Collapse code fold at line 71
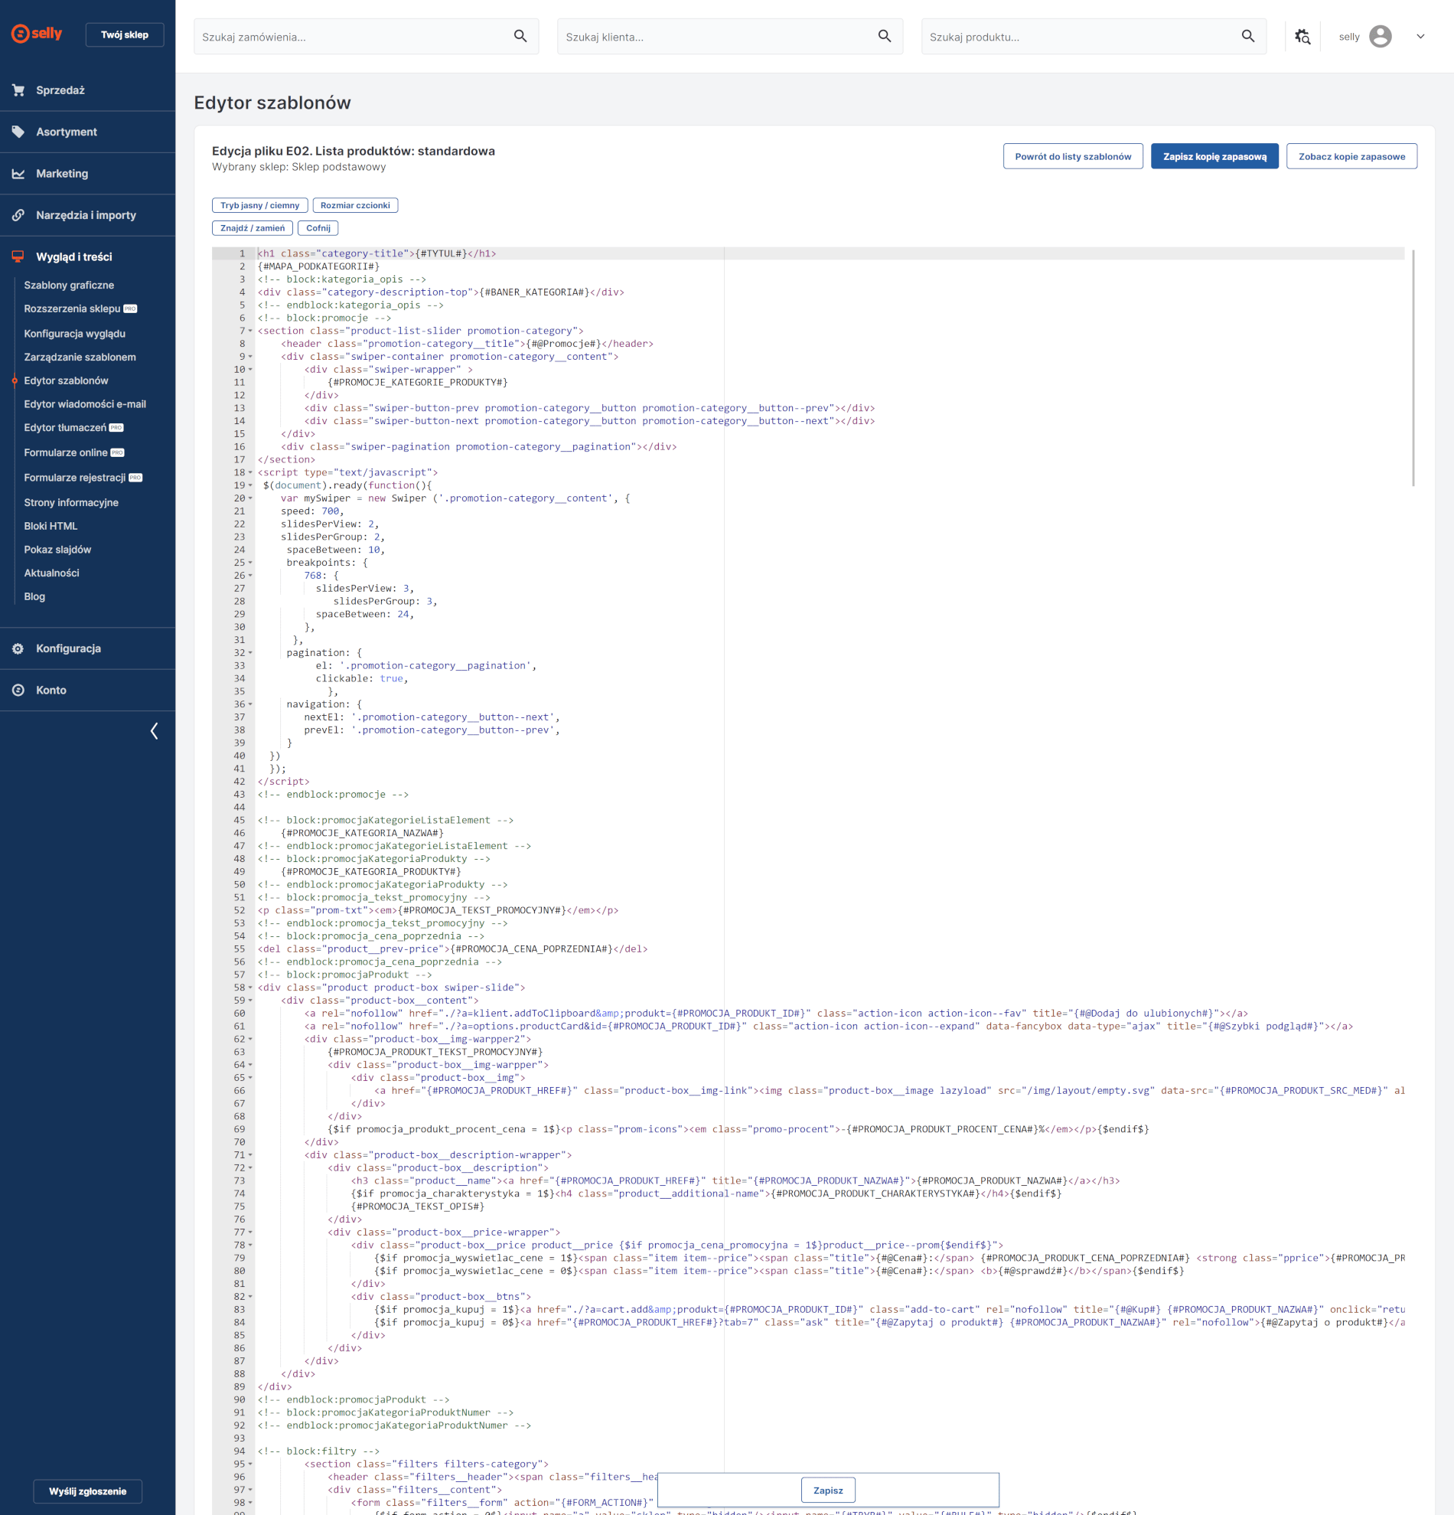The height and width of the screenshot is (1515, 1454). [250, 1154]
